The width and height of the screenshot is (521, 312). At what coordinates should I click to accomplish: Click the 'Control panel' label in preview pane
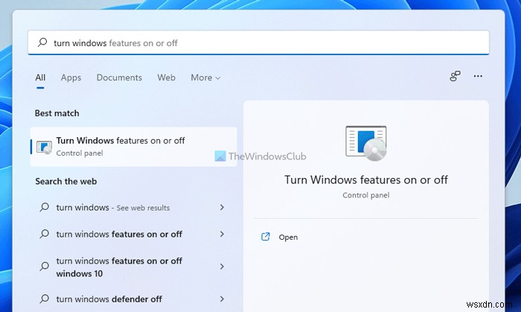pos(366,195)
